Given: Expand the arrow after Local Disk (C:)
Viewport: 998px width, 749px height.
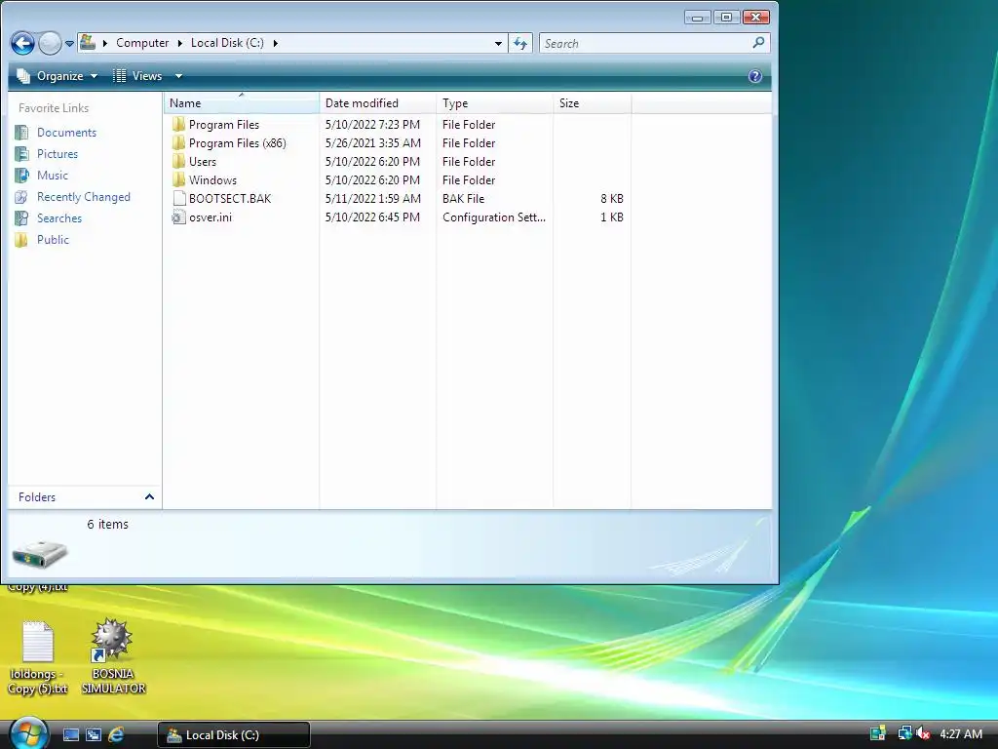Looking at the screenshot, I should pyautogui.click(x=275, y=43).
